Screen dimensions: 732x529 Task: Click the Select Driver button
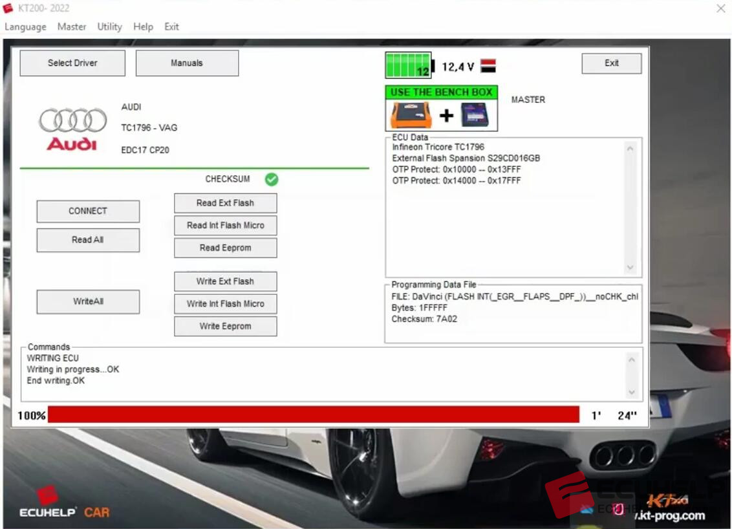(72, 63)
